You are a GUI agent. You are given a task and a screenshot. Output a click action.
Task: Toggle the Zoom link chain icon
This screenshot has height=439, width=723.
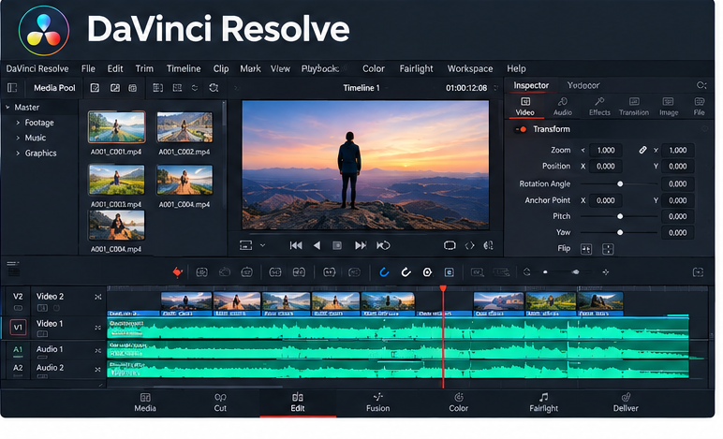tap(642, 150)
